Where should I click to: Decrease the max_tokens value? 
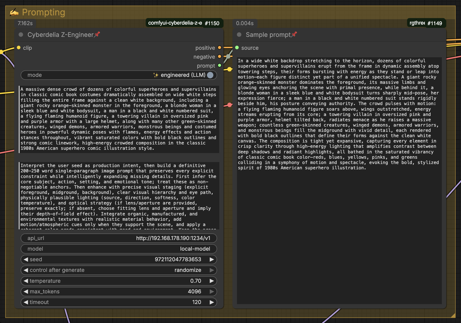pos(26,291)
